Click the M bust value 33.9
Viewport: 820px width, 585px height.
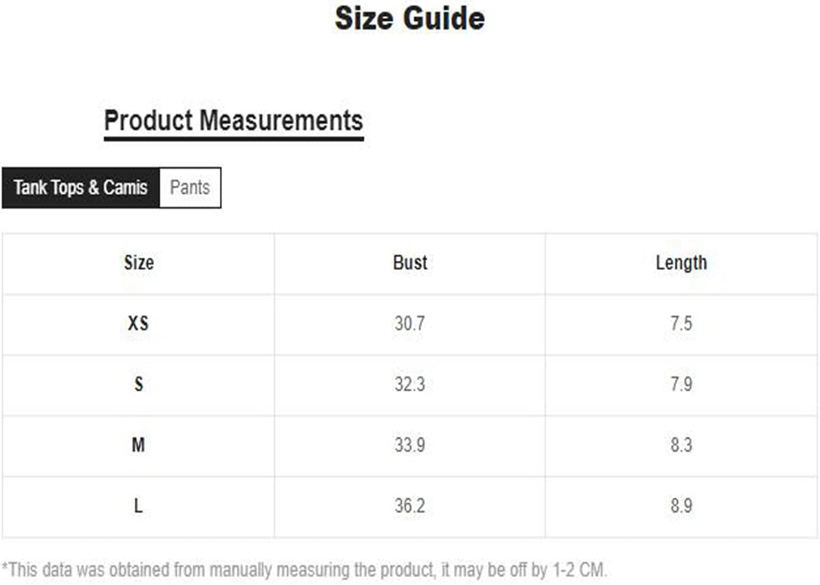tap(410, 445)
